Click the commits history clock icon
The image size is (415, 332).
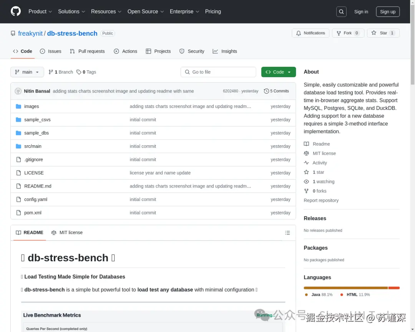pos(266,91)
